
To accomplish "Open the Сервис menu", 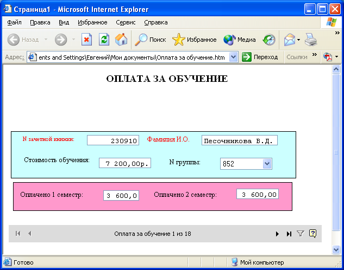I will click(126, 22).
